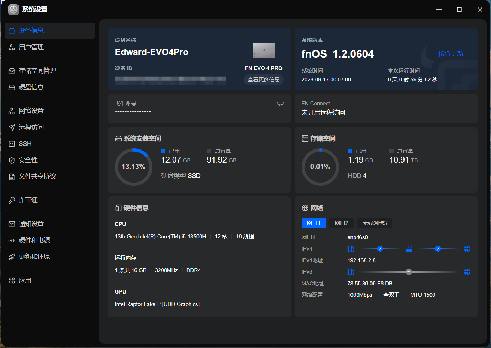Click the 系统安装空间 usage ring 13.13%
Screen dimensions: 491x348
(133, 167)
